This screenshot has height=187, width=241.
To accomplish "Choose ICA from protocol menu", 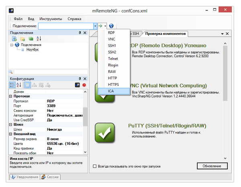I will tap(114, 91).
